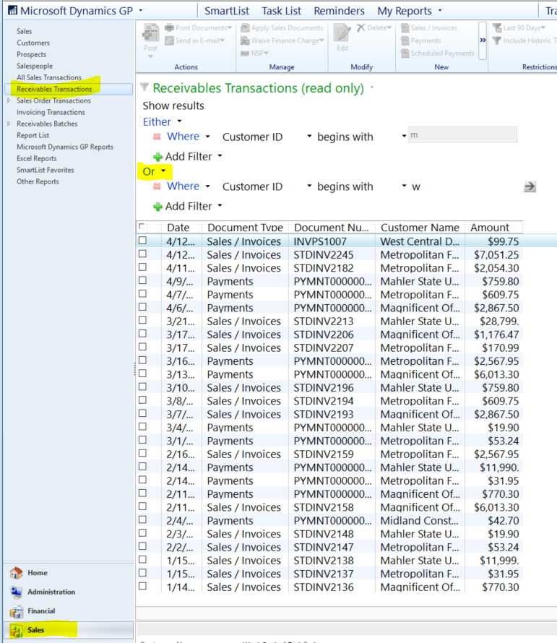Tick the select-all checkbox in header

(x=142, y=226)
